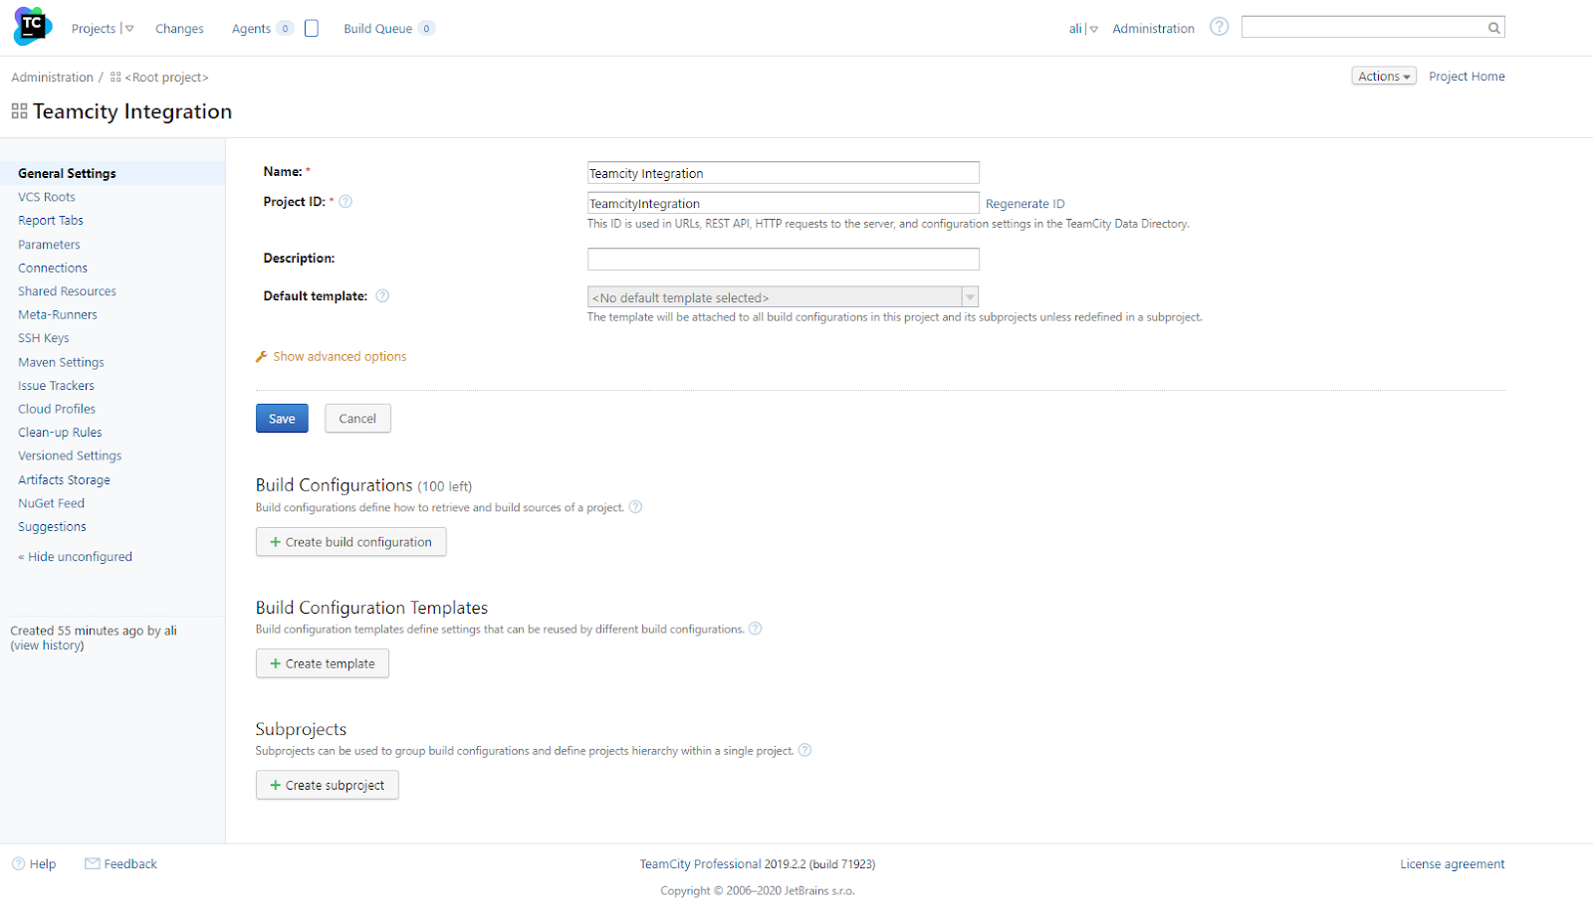Open VCS Roots settings
The width and height of the screenshot is (1593, 919).
(47, 197)
